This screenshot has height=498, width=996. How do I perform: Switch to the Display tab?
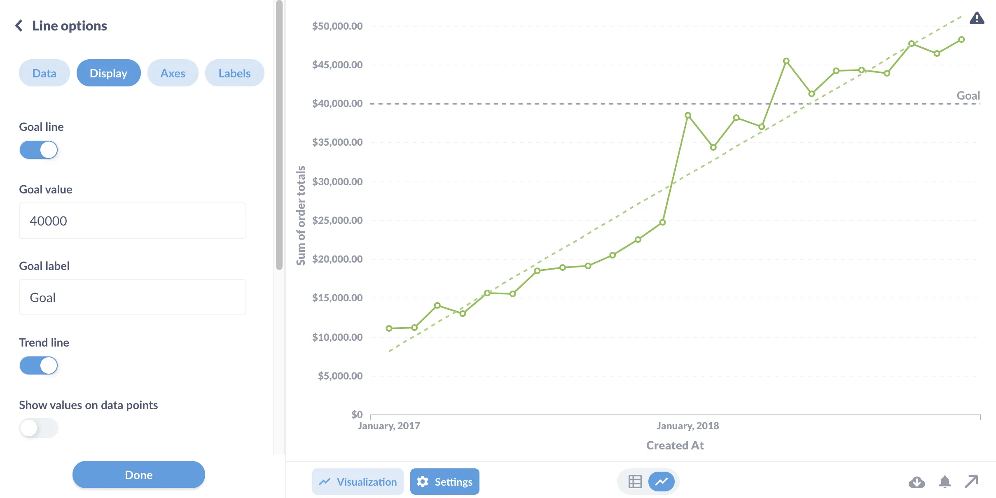[108, 73]
